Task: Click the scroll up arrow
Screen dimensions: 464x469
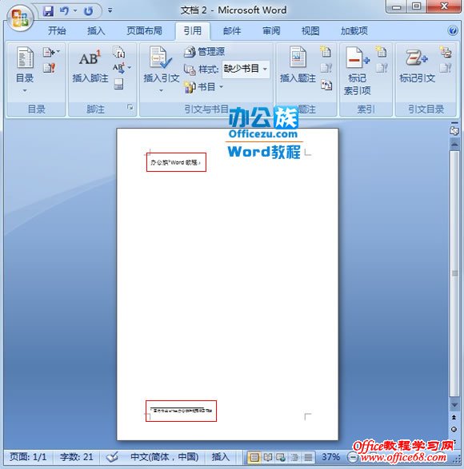Action: (454, 144)
